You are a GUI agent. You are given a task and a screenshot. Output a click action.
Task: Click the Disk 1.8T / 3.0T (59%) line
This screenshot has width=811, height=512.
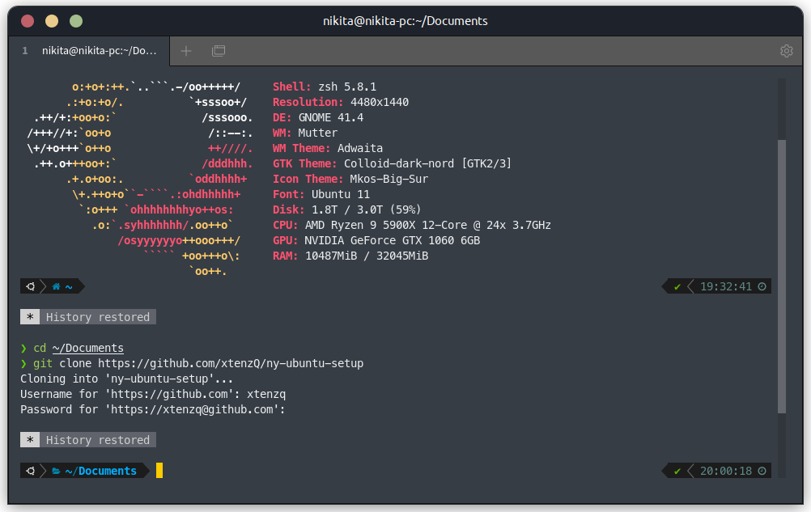click(347, 209)
